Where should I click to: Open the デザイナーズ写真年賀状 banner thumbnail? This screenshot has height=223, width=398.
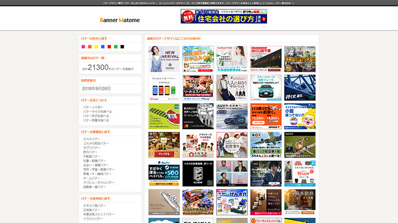[198, 145]
